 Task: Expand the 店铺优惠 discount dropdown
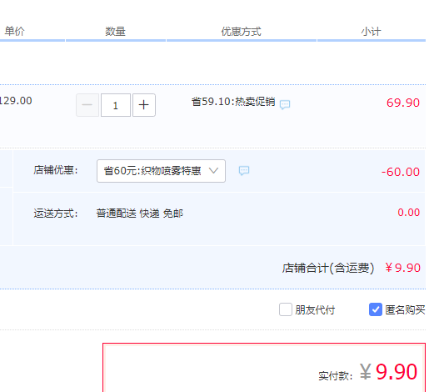[161, 171]
